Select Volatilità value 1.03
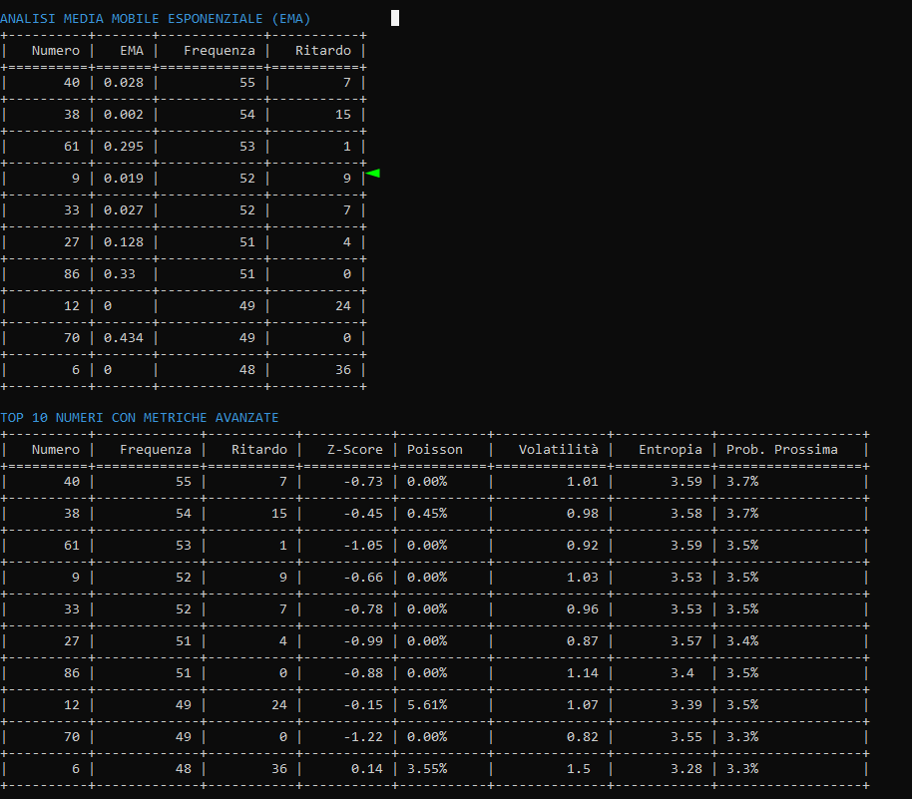Image resolution: width=912 pixels, height=799 pixels. tap(582, 578)
